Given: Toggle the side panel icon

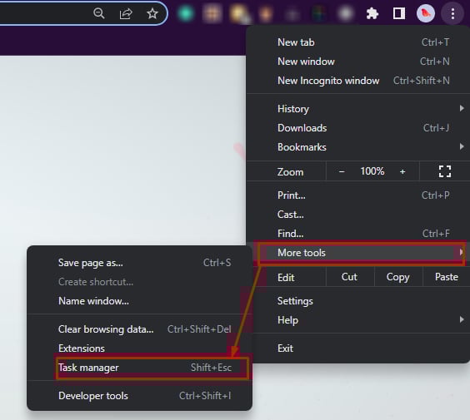Looking at the screenshot, I should [399, 13].
